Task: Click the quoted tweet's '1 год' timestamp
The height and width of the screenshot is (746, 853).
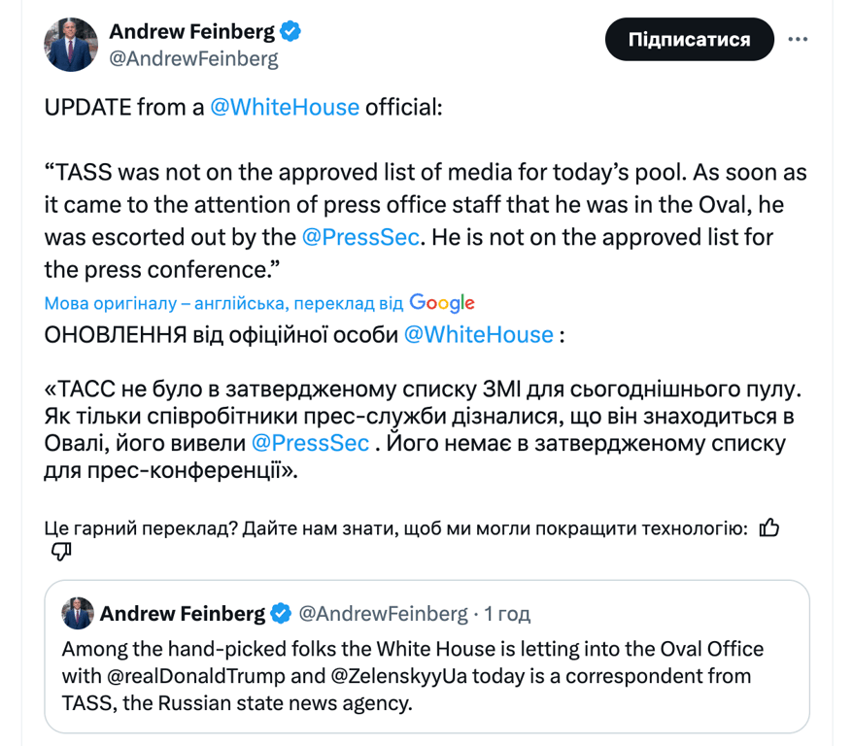Action: pyautogui.click(x=507, y=614)
